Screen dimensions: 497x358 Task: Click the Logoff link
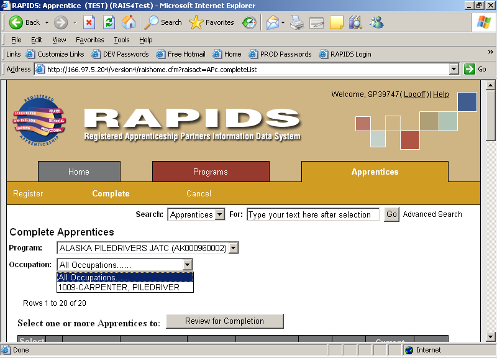(414, 94)
